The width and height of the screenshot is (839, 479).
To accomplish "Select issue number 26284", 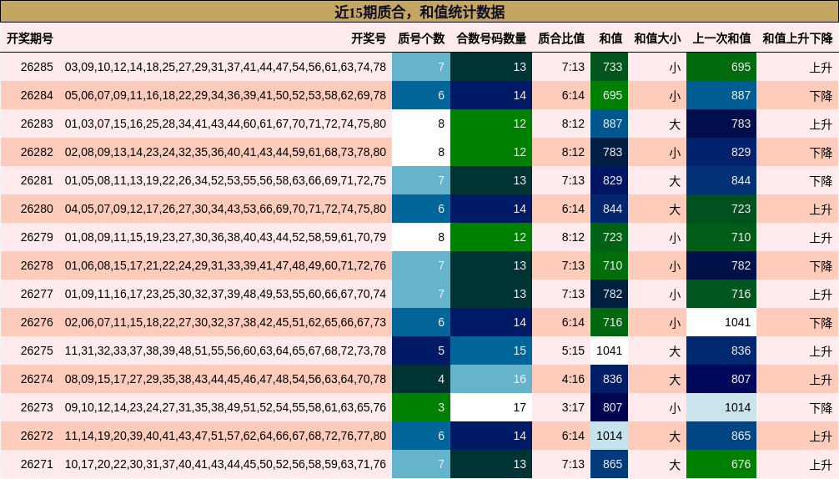I will [37, 95].
